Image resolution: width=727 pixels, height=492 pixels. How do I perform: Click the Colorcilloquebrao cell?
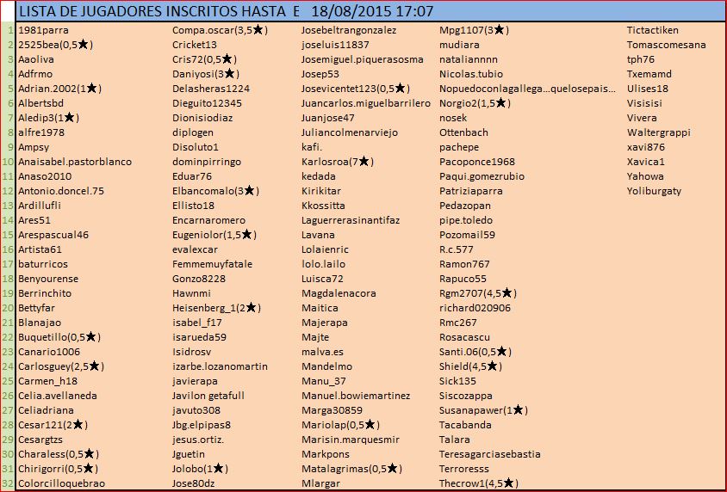click(61, 483)
